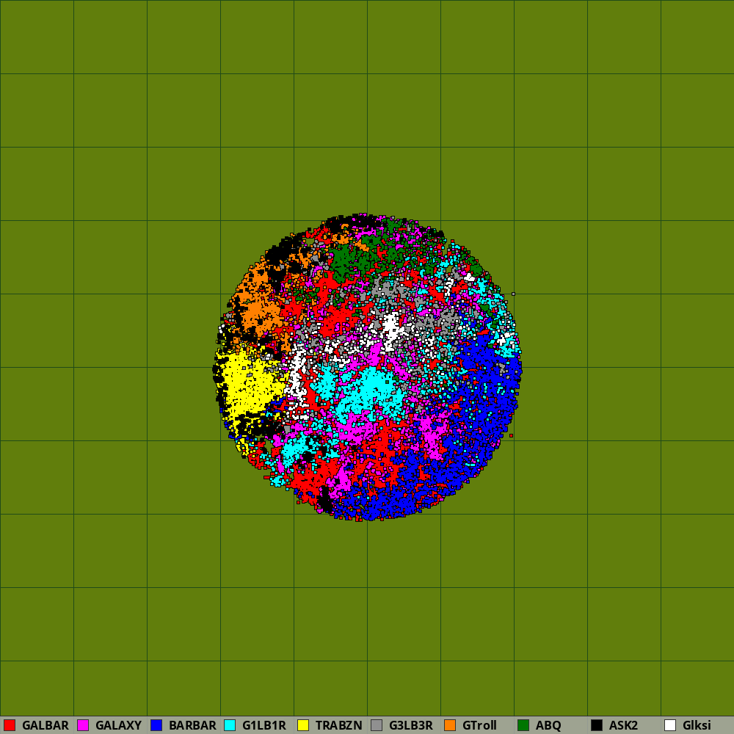Select the G3LB3R legend label
734x734 pixels.
point(411,725)
